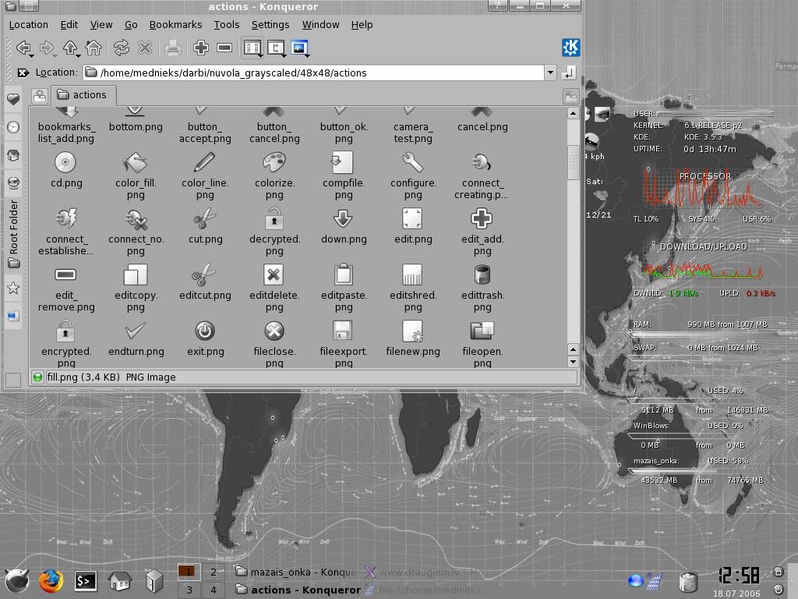Click the Go button beside Location
The height and width of the screenshot is (599, 798).
[x=568, y=73]
